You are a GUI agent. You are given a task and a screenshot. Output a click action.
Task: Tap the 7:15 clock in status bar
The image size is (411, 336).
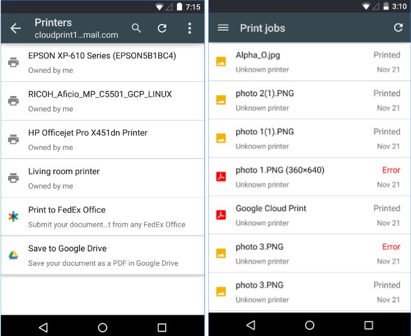coord(193,7)
